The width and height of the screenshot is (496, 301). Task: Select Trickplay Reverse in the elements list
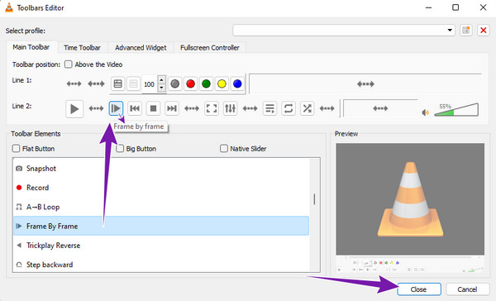coord(161,246)
